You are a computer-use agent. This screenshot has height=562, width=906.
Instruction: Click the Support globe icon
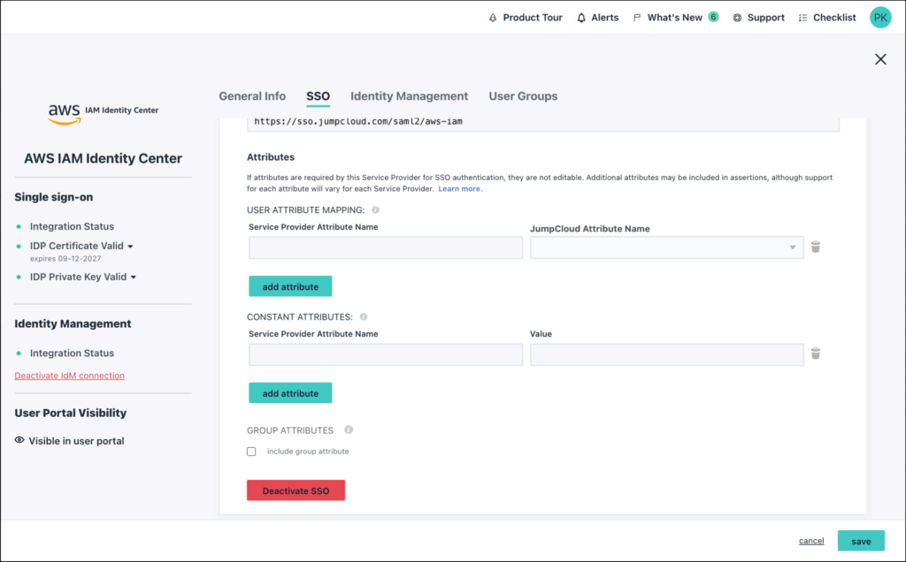tap(737, 18)
